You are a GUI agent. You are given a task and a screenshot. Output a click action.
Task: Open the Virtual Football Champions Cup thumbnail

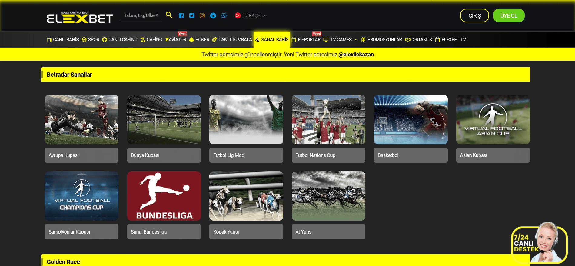click(x=81, y=196)
